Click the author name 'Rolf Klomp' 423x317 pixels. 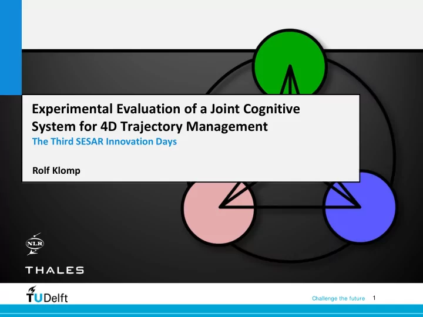pyautogui.click(x=56, y=170)
